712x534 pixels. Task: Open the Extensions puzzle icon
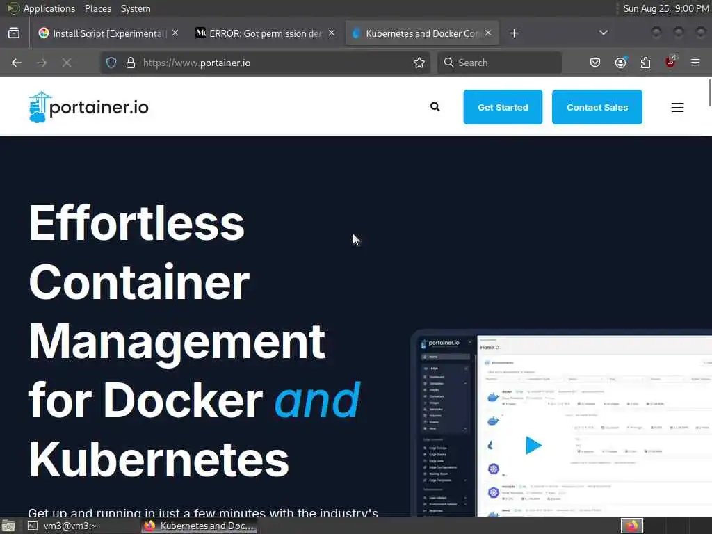pos(645,63)
